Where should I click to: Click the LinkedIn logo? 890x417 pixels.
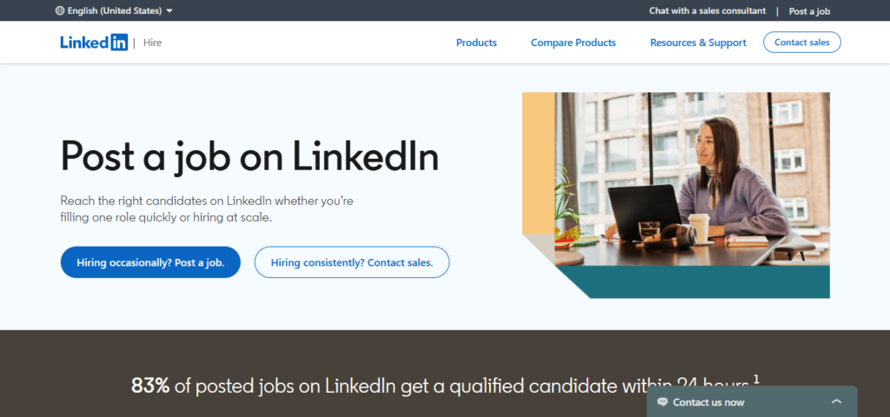(x=94, y=43)
